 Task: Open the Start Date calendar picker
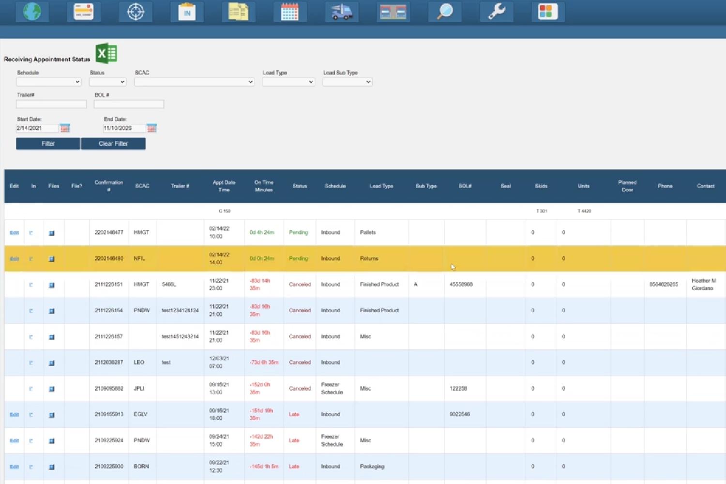(x=65, y=128)
